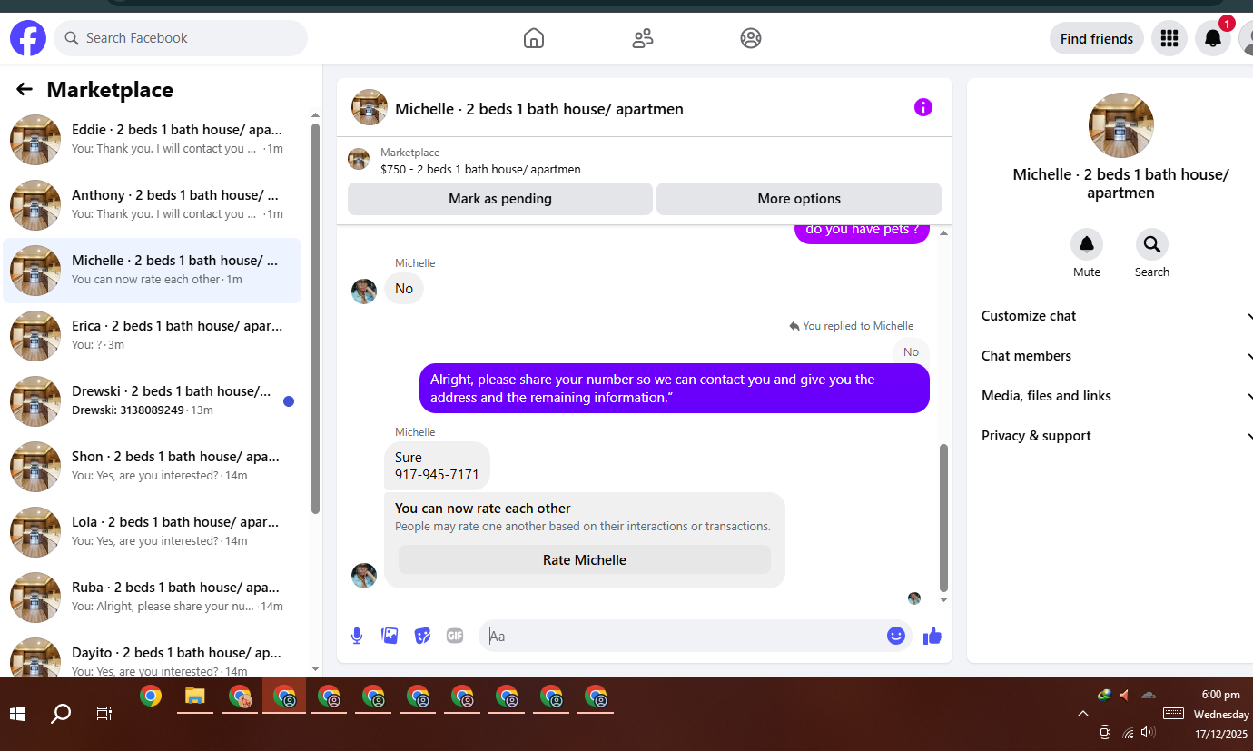Viewport: 1253px width, 751px height.
Task: Attach a photo with image icon
Action: coord(390,636)
